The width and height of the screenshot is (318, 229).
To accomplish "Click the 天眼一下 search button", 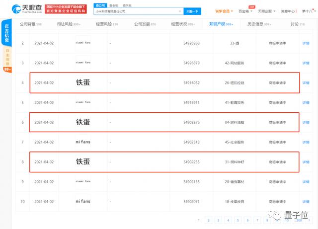I will click(x=192, y=11).
